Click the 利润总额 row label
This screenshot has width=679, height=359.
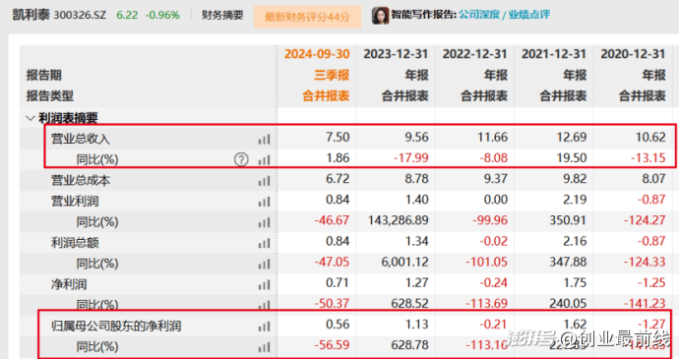pyautogui.click(x=75, y=243)
